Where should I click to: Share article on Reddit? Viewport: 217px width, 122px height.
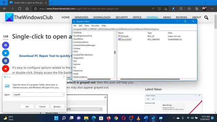pos(5,68)
